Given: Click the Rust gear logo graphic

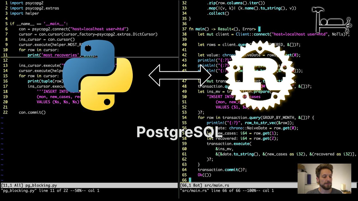Looking at the screenshot, I should (x=261, y=75).
